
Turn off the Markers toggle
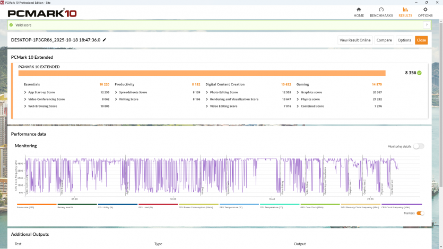pos(420,213)
